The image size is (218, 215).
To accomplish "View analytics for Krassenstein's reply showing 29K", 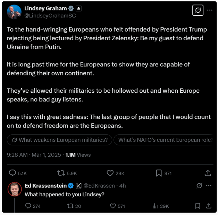I will tap(155, 206).
